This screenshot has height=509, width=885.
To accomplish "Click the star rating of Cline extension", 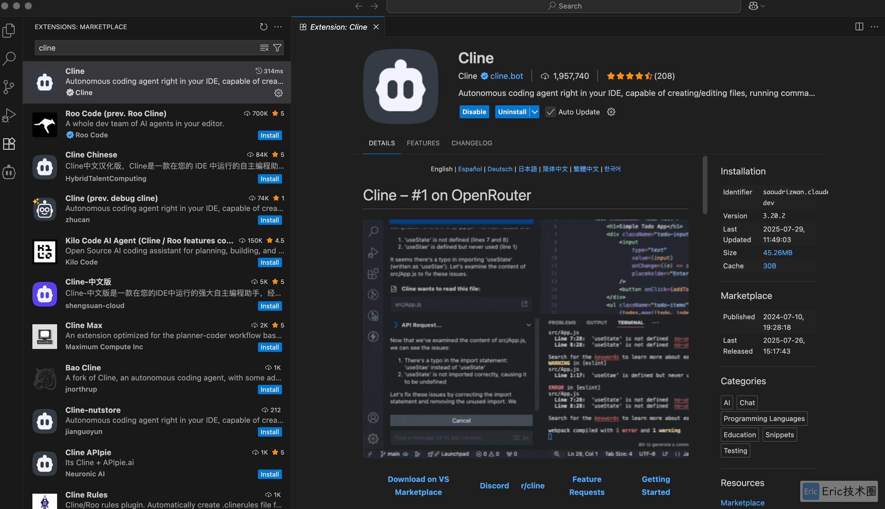I will (629, 76).
